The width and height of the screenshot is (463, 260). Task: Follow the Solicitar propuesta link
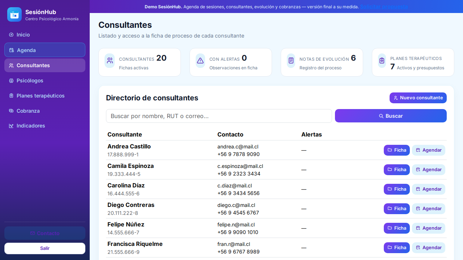tap(384, 6)
